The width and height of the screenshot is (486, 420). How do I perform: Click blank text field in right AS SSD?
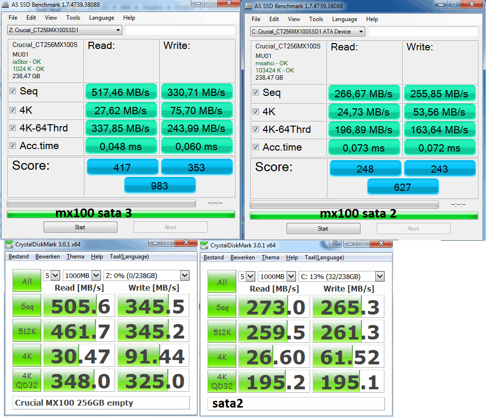pyautogui.click(x=423, y=32)
